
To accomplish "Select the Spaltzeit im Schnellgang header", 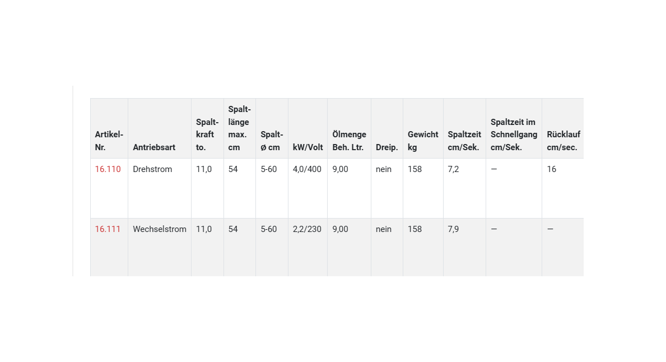I will (514, 134).
